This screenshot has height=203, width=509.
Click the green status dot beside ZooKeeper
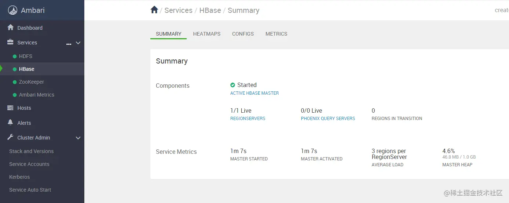click(x=15, y=82)
